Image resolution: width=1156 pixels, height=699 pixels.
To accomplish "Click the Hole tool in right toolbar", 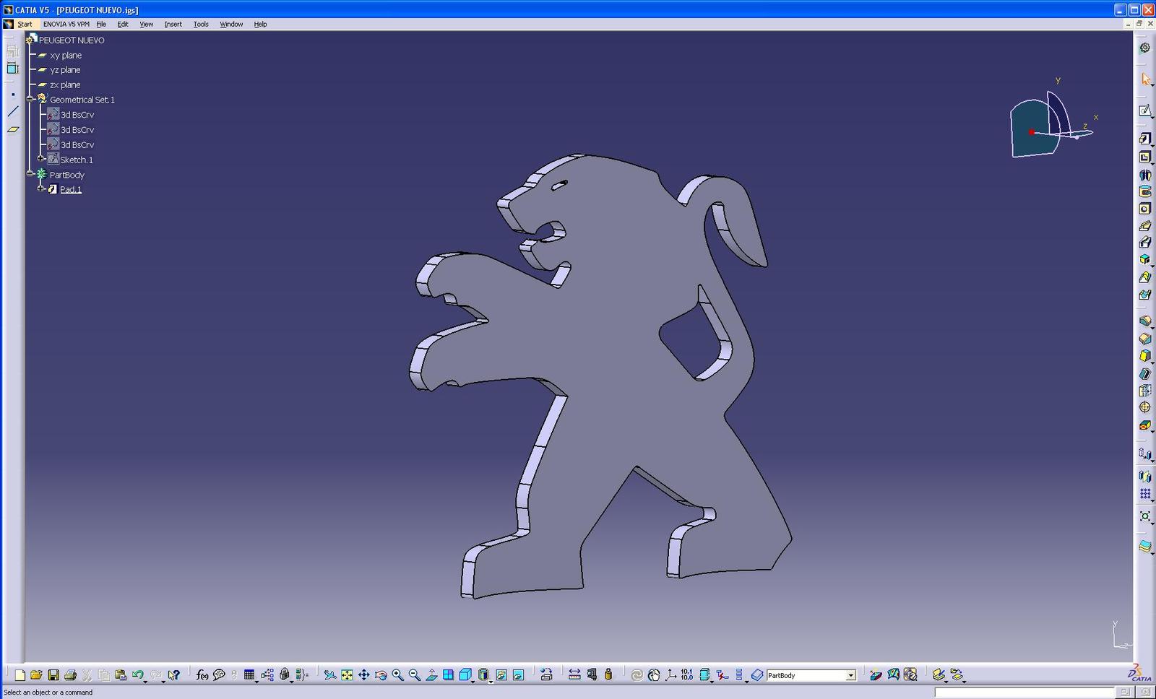I will coord(1145,209).
